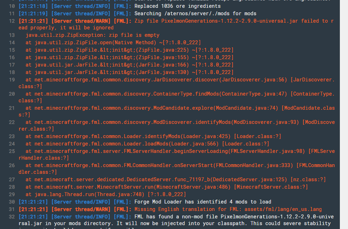Click the 'DedicatedServer.func_71197_b' stack line
348x229 pixels.
click(176, 179)
